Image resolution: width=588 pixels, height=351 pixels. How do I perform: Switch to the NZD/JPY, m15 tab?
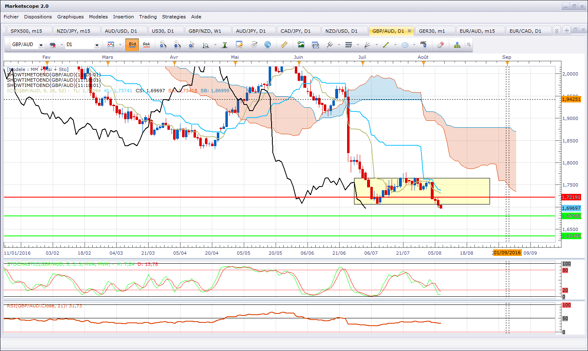76,31
